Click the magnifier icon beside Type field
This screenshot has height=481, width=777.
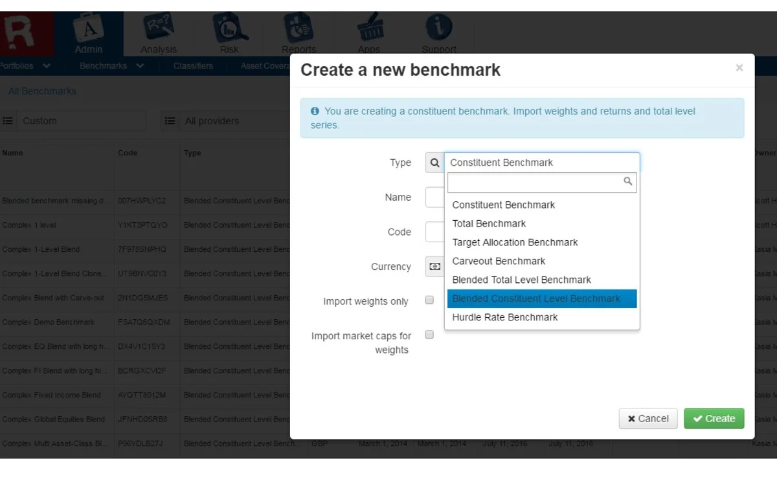(x=434, y=162)
